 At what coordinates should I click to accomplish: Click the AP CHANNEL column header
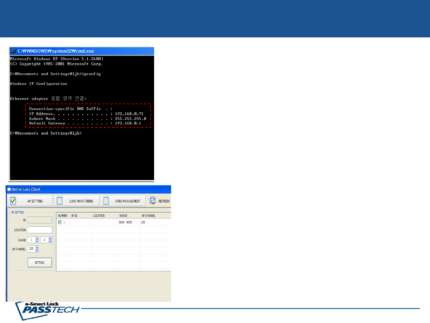pyautogui.click(x=151, y=216)
